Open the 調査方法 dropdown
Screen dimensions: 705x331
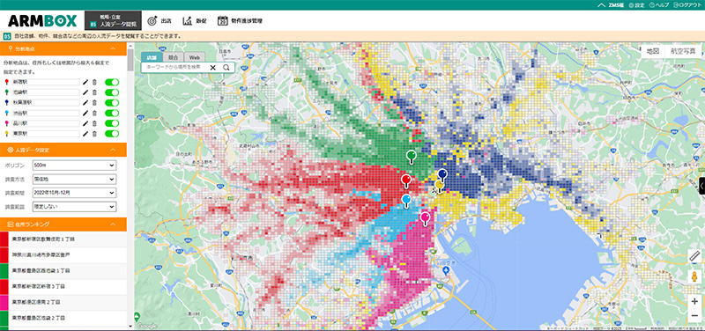74,180
